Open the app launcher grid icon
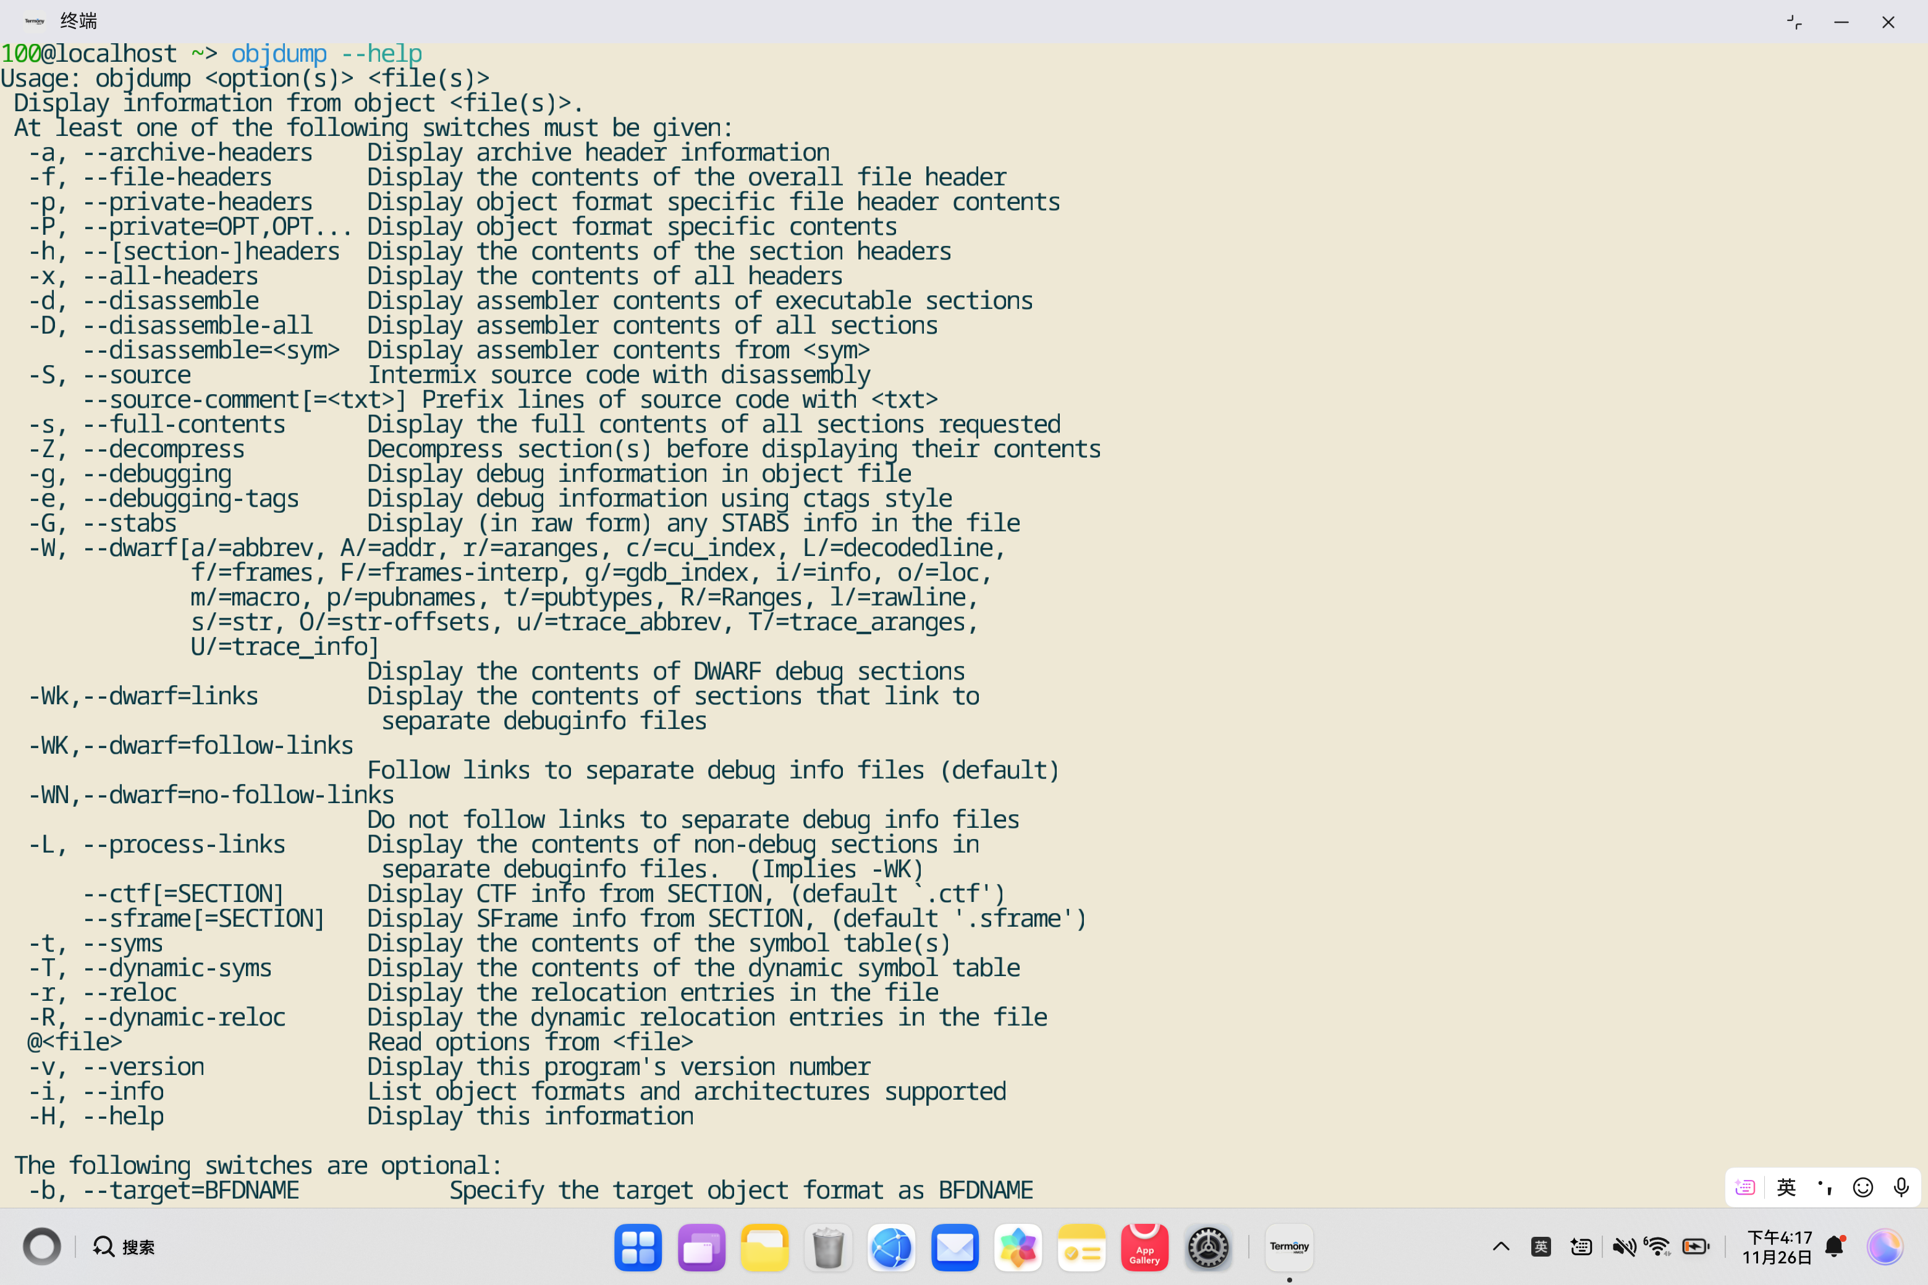This screenshot has width=1928, height=1285. pyautogui.click(x=638, y=1247)
